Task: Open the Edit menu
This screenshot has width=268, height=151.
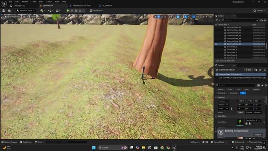Action: (17, 2)
